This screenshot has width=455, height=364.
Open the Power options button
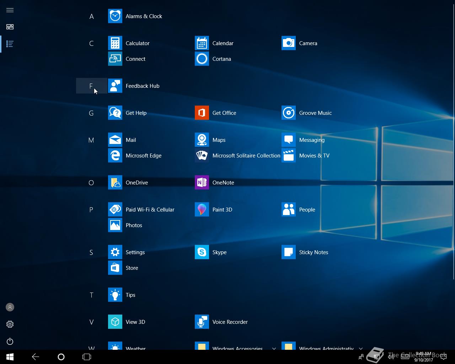point(10,341)
